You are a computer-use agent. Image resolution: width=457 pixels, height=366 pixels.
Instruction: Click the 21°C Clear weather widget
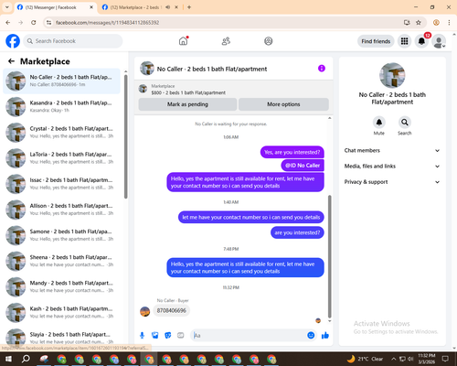coord(365,359)
